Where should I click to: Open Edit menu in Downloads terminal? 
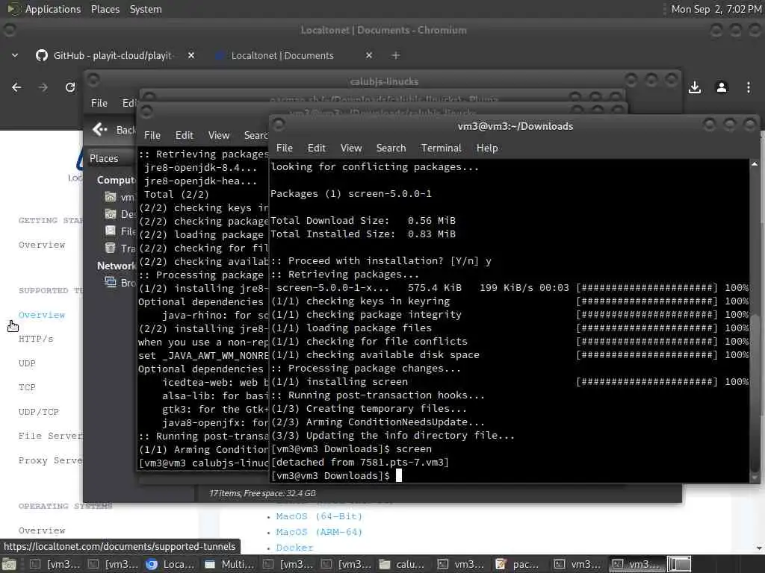point(316,148)
